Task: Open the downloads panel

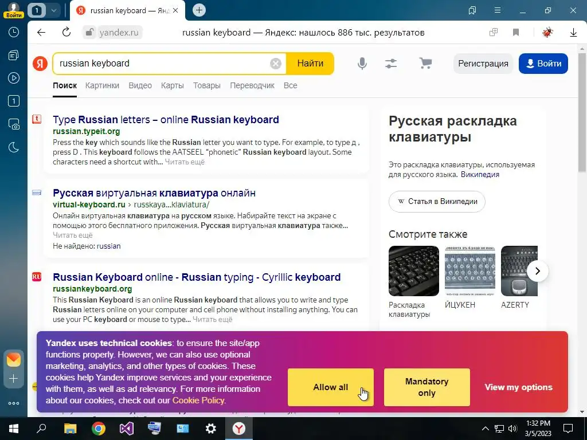Action: click(x=573, y=33)
